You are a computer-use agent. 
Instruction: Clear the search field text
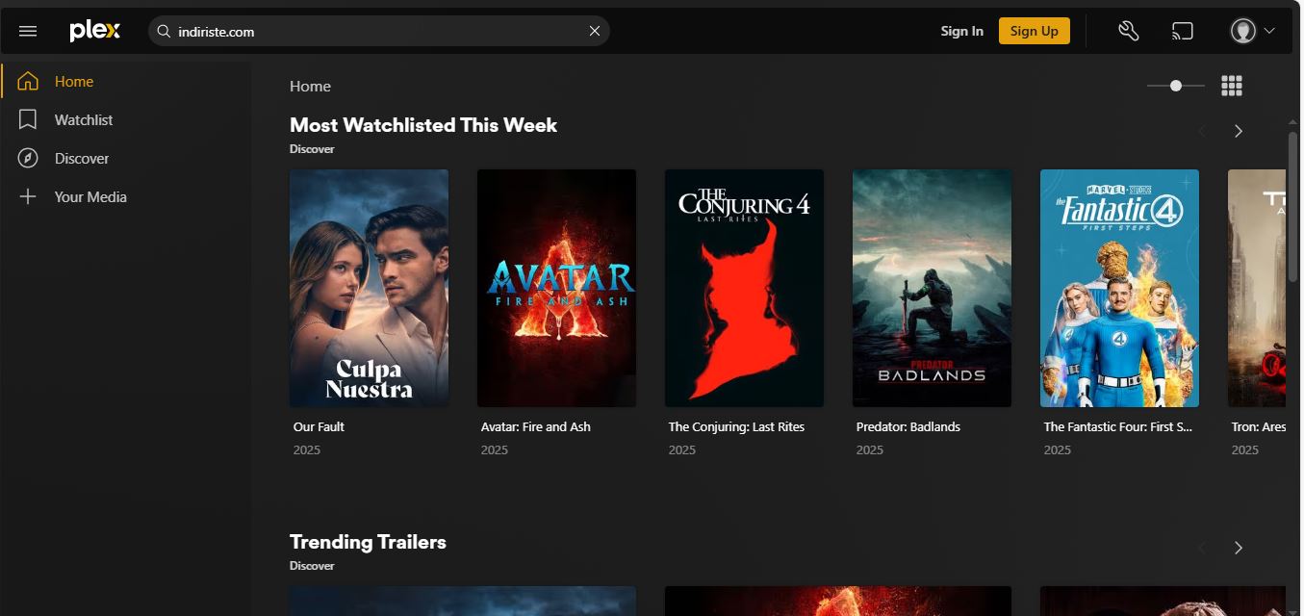pyautogui.click(x=595, y=31)
